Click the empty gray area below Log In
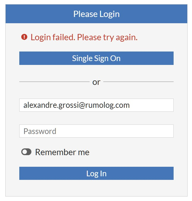This screenshot has height=201, width=192. point(96,188)
